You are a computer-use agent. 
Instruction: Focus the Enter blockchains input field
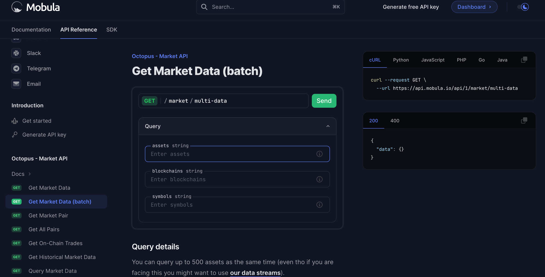237,179
